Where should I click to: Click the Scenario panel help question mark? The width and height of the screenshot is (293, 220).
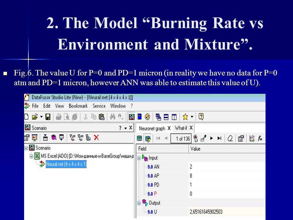click(x=120, y=128)
